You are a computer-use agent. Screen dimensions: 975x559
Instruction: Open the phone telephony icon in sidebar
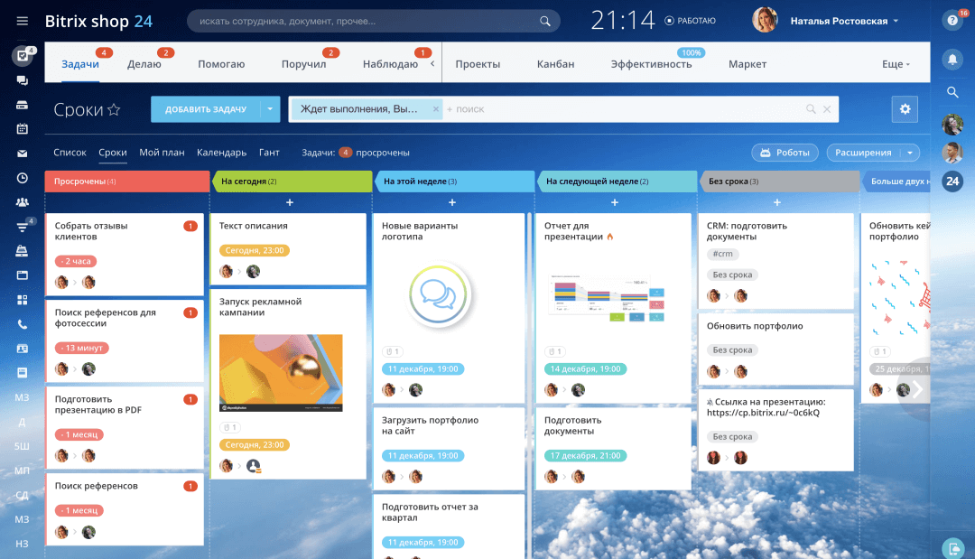coord(22,324)
